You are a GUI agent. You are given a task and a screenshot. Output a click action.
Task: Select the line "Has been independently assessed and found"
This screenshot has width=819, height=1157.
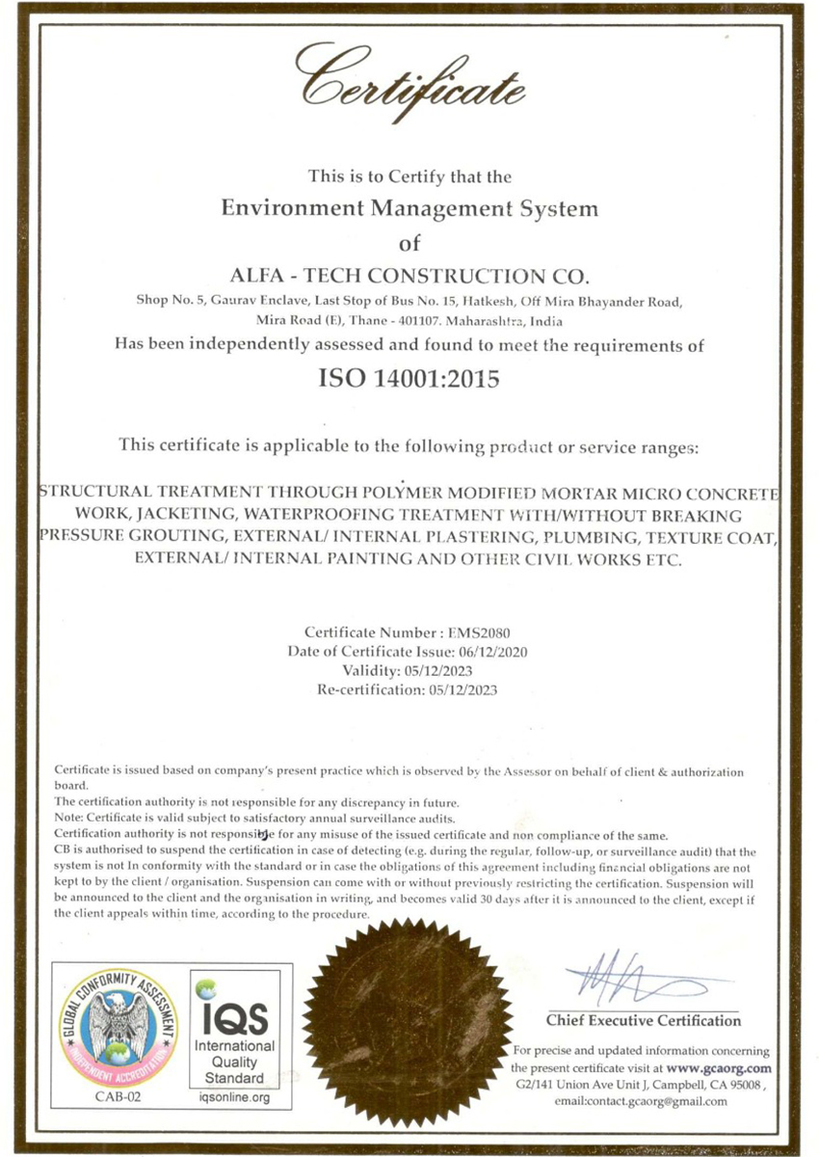[x=409, y=344]
